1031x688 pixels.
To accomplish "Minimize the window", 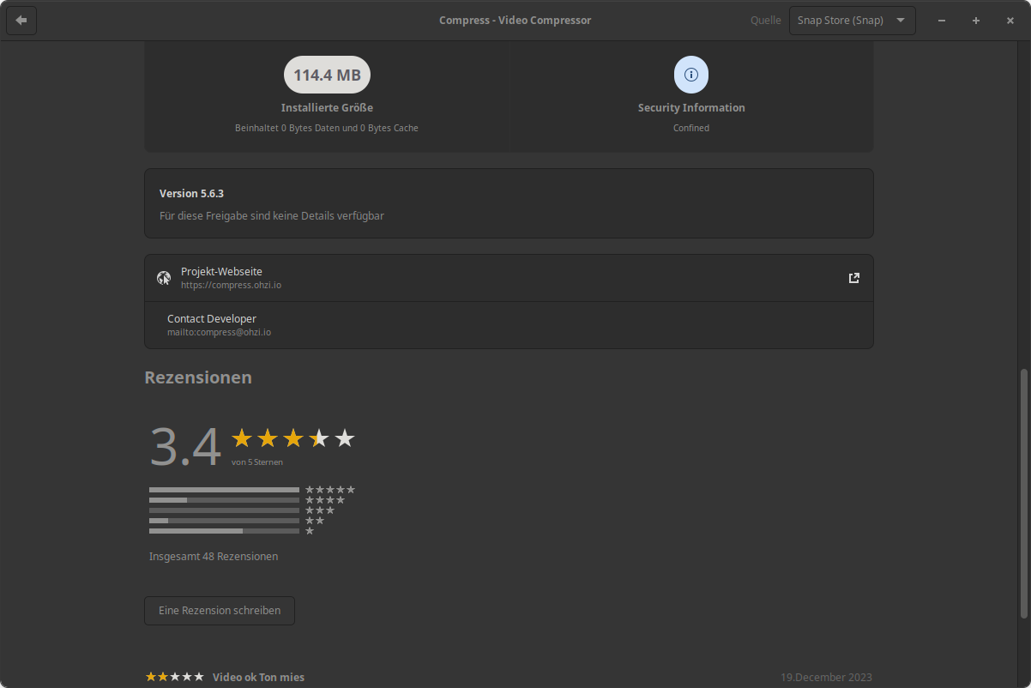I will pyautogui.click(x=942, y=21).
